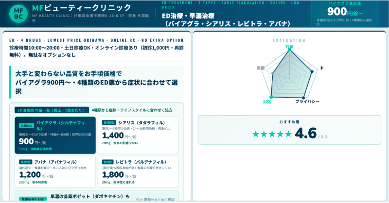Select the アバナ（アバナフィル）1,200円 card
This screenshot has width=389, height=203.
coord(55,171)
